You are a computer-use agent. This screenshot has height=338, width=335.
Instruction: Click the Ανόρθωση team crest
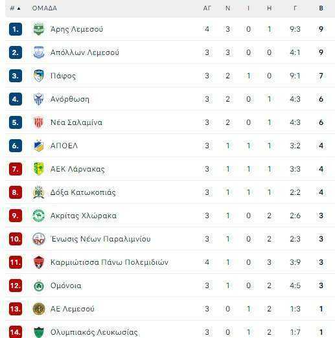click(39, 99)
